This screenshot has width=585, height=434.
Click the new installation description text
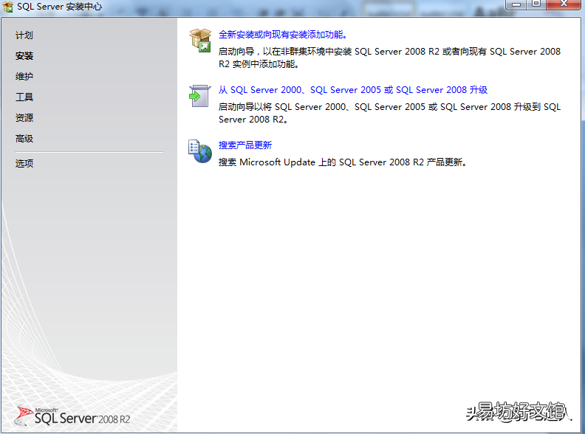(x=389, y=58)
